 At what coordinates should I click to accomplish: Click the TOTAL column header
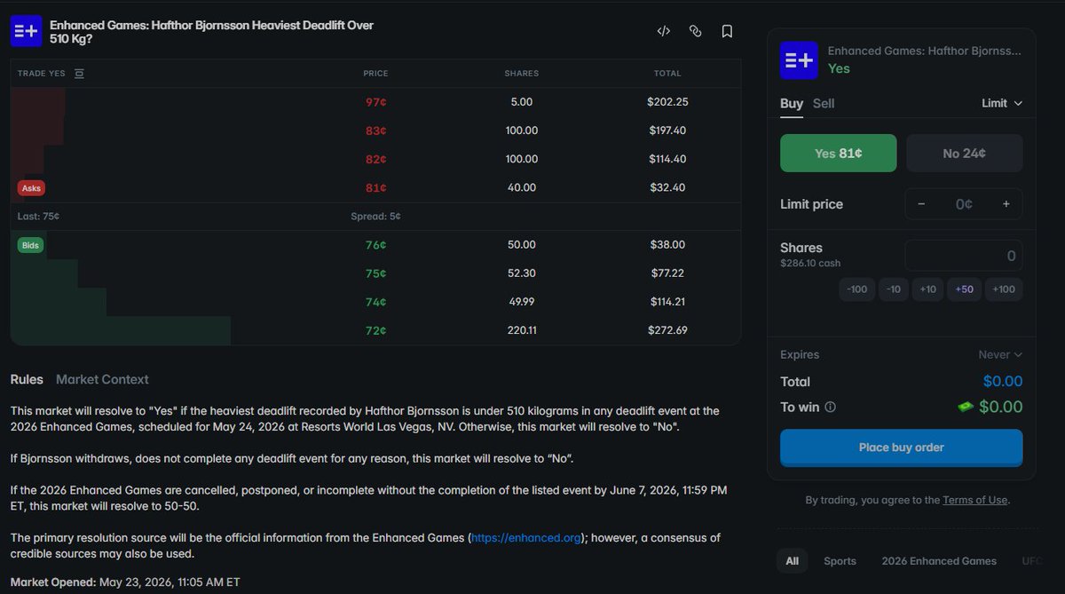(667, 74)
